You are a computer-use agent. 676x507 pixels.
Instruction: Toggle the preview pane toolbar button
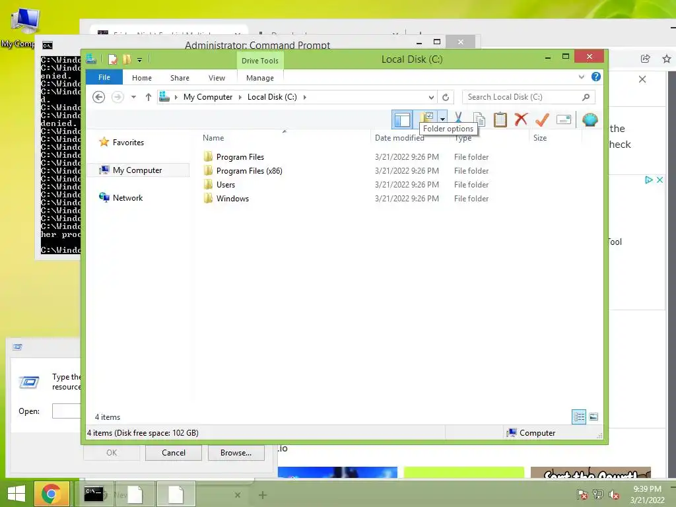(x=402, y=119)
